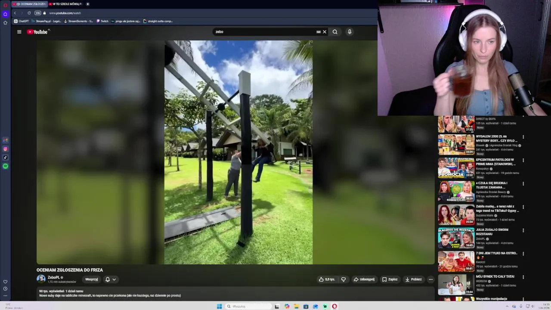Open options for WYDAŁEM 2500 ZŁ video
The width and height of the screenshot is (551, 310).
click(523, 137)
